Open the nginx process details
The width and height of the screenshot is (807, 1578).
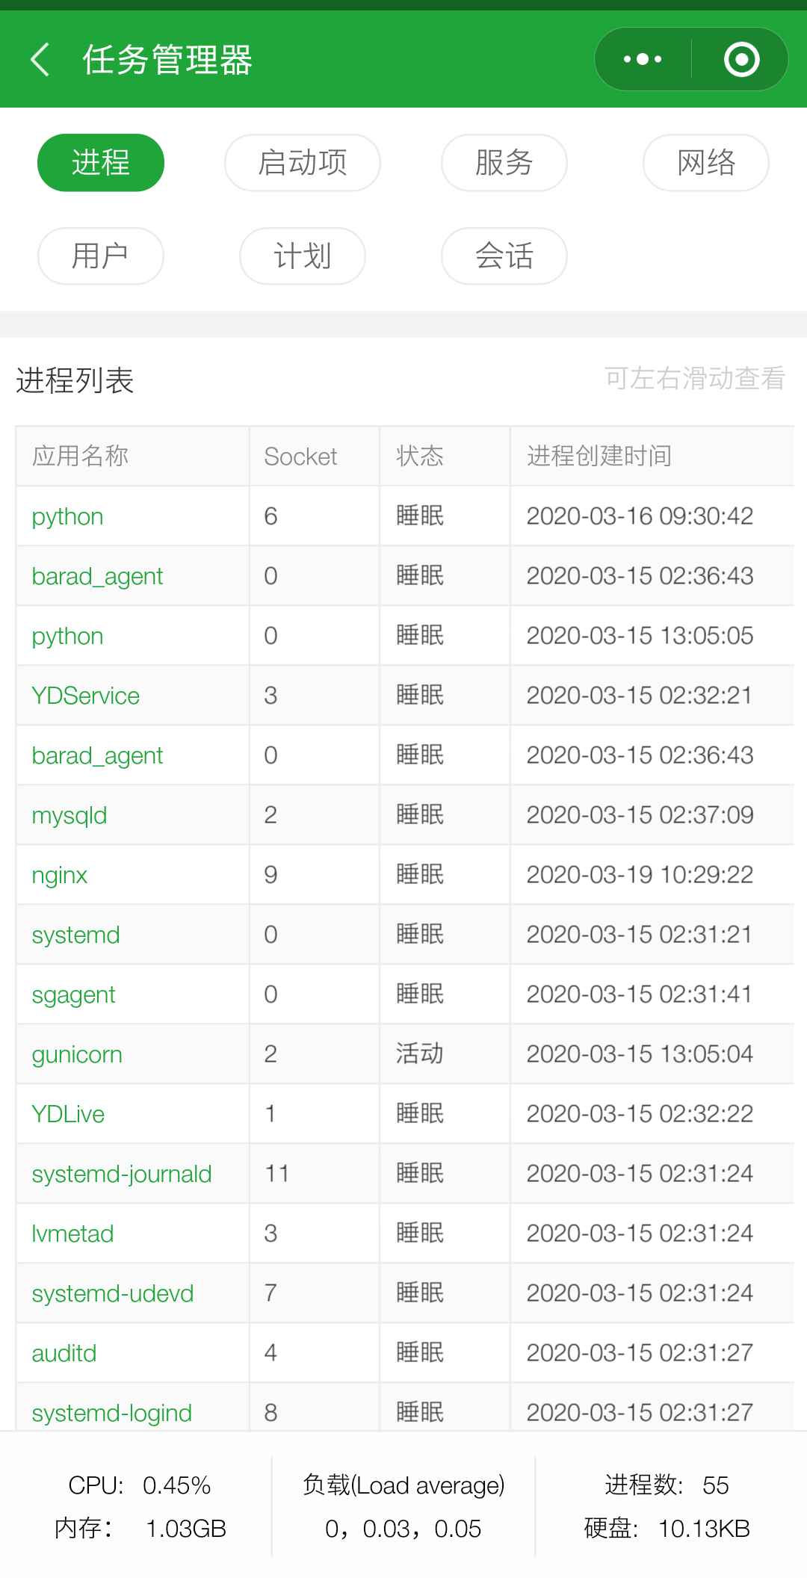coord(59,875)
